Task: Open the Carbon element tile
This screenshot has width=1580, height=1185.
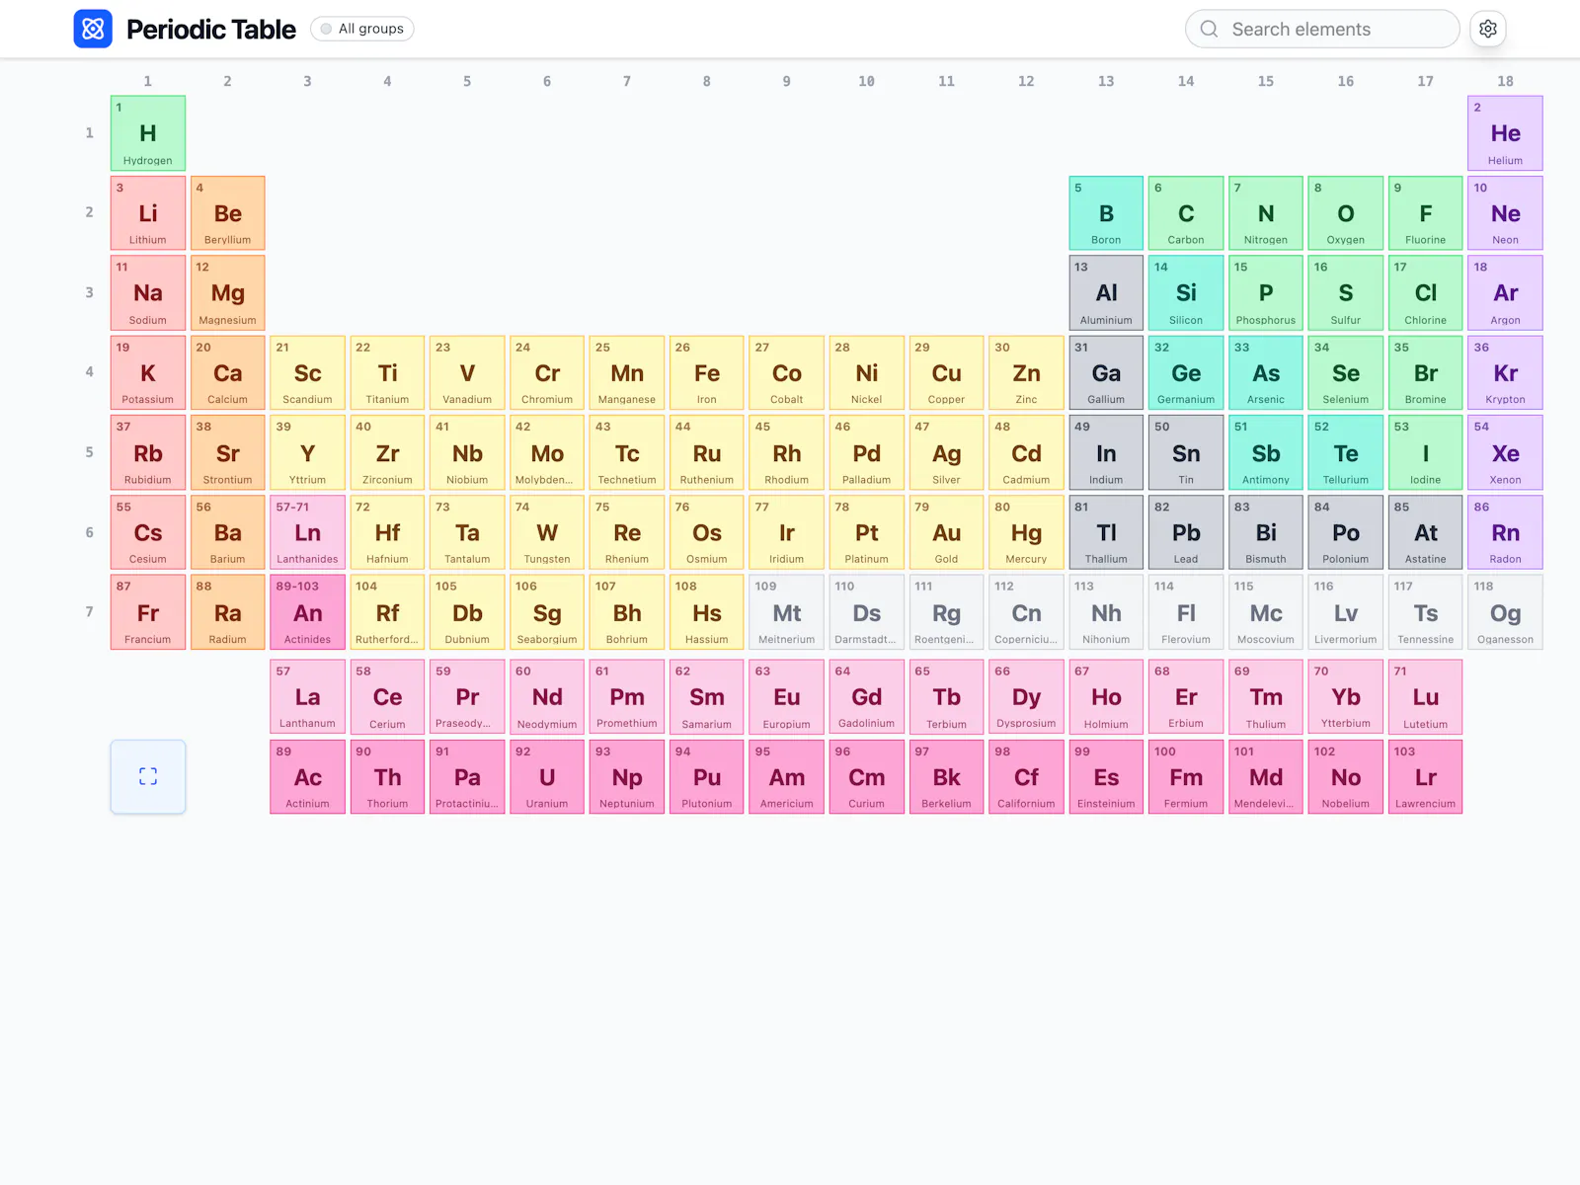Action: click(x=1186, y=212)
